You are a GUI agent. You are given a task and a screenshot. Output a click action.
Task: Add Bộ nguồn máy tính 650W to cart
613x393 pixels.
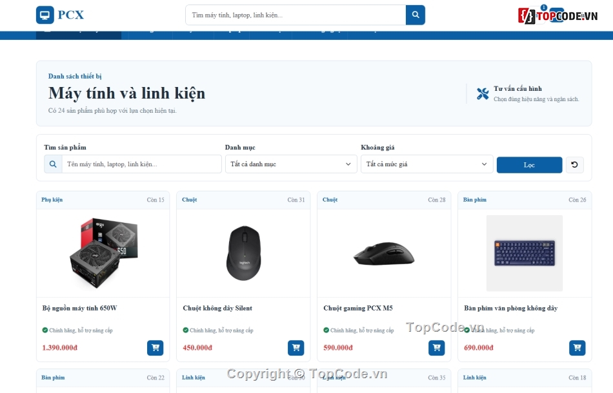[x=156, y=347]
